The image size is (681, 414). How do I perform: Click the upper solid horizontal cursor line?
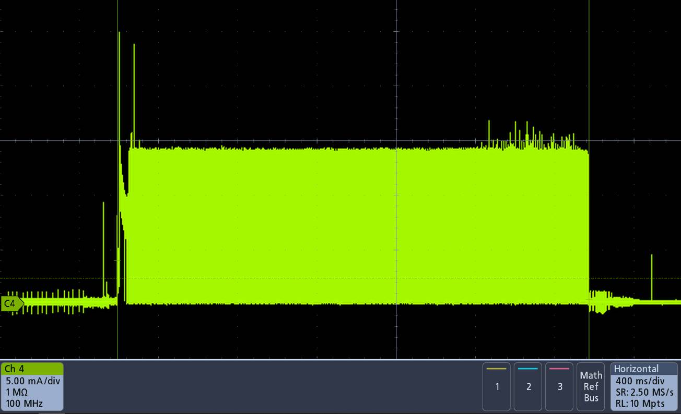[261, 140]
